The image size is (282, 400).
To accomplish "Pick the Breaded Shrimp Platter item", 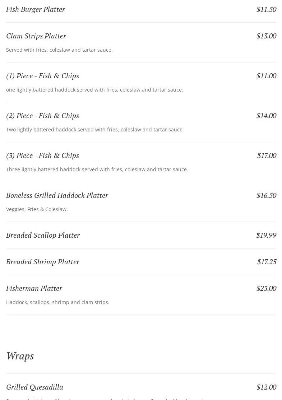I will 43,262.
